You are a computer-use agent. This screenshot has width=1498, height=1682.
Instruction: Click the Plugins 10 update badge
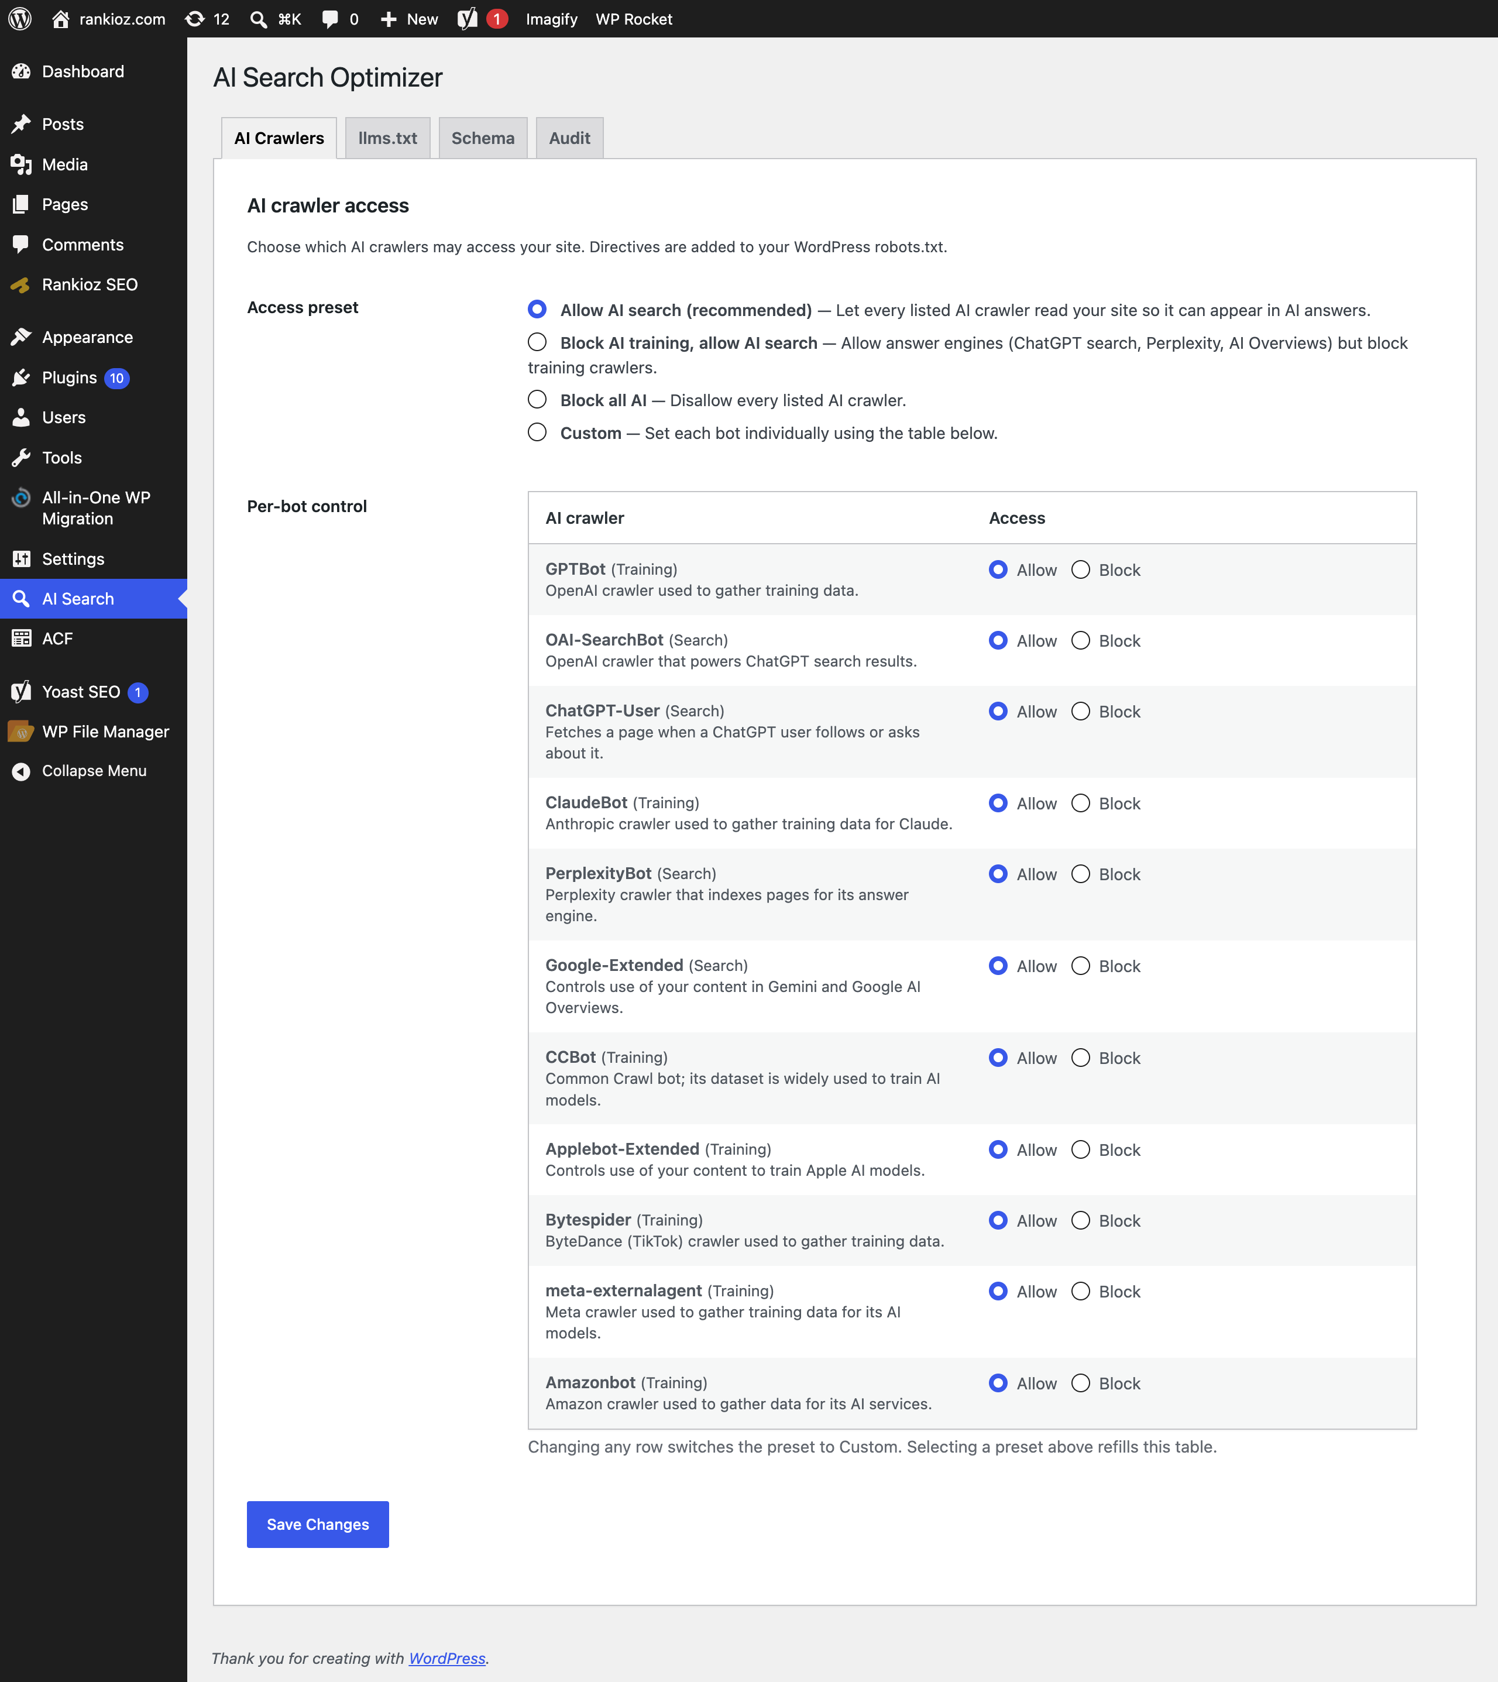(x=117, y=379)
